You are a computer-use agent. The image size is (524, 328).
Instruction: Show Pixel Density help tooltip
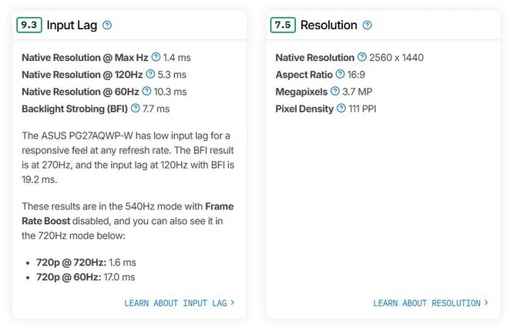pyautogui.click(x=341, y=109)
